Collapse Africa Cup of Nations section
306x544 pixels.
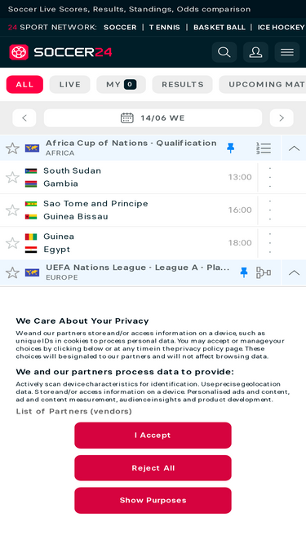[294, 148]
